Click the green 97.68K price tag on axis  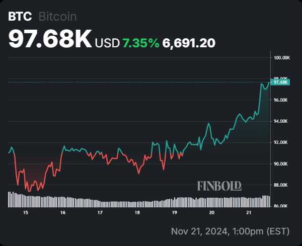tap(280, 82)
